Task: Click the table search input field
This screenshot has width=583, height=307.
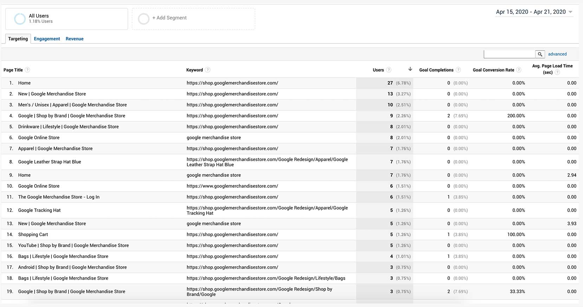Action: 510,54
